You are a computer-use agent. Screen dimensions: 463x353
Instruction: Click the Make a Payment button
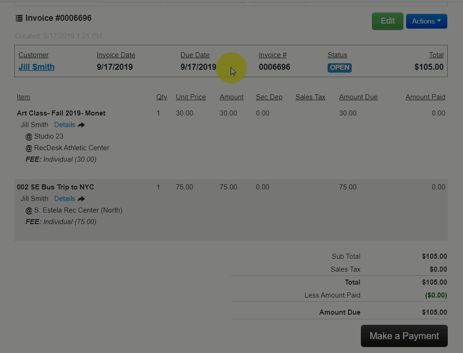coord(404,336)
